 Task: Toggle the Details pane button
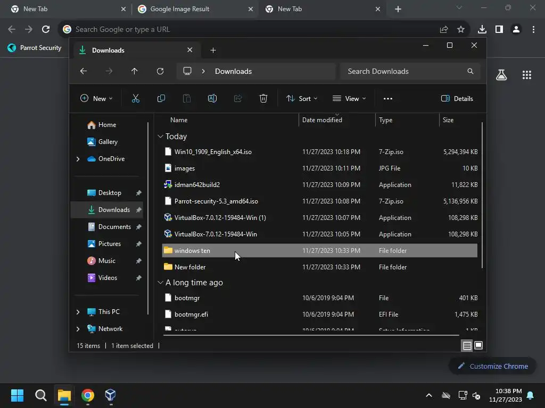click(457, 98)
